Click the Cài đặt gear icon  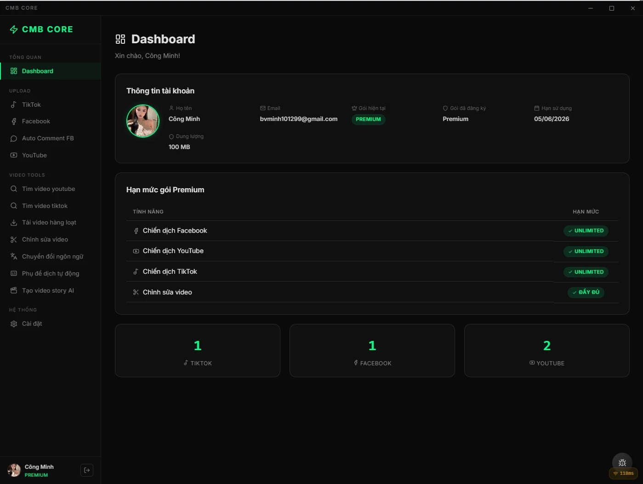(x=14, y=324)
